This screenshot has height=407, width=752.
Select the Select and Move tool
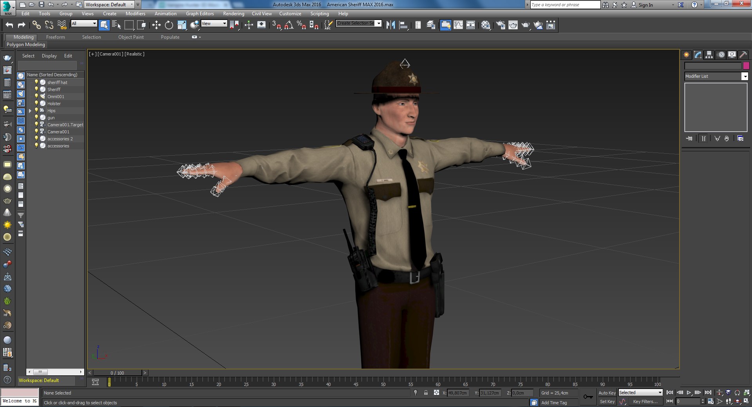(x=156, y=25)
